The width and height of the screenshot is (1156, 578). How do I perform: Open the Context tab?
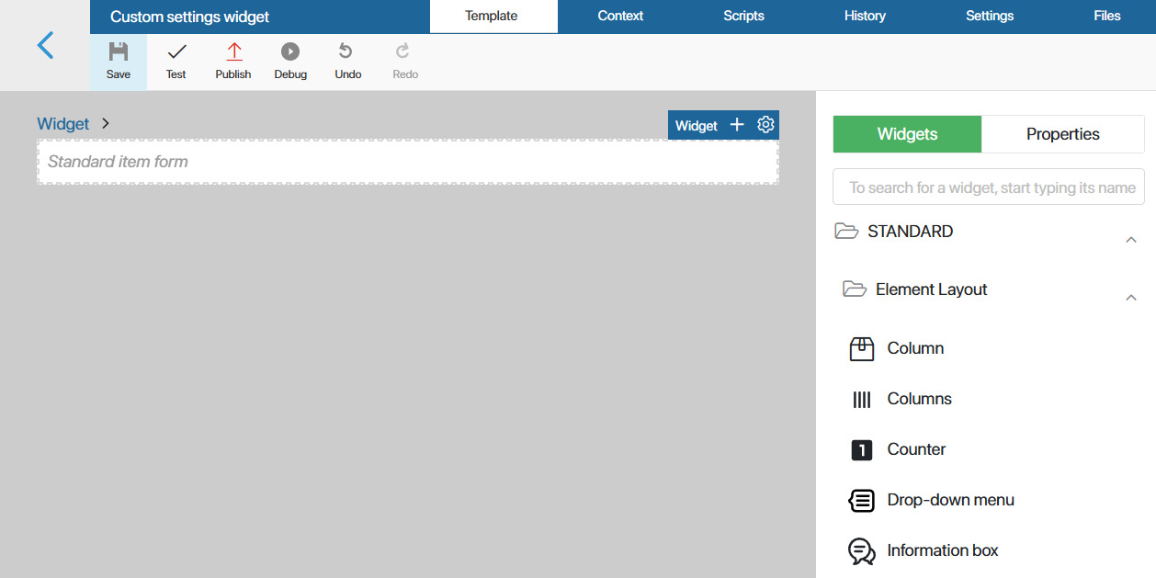620,16
